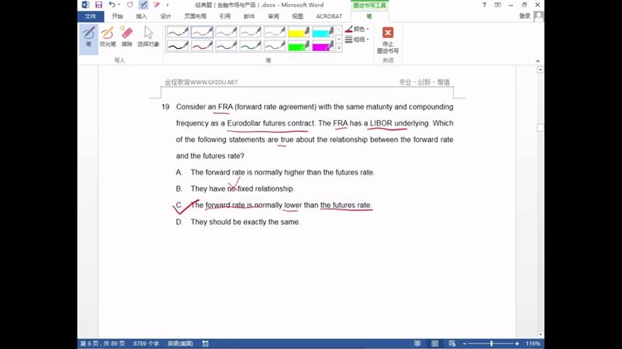Pick the cyan highlighter swatch
This screenshot has height=349, width=622.
click(x=323, y=32)
